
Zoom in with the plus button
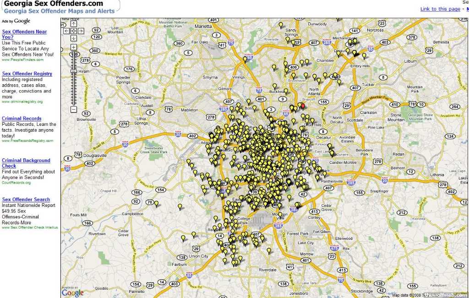(74, 47)
